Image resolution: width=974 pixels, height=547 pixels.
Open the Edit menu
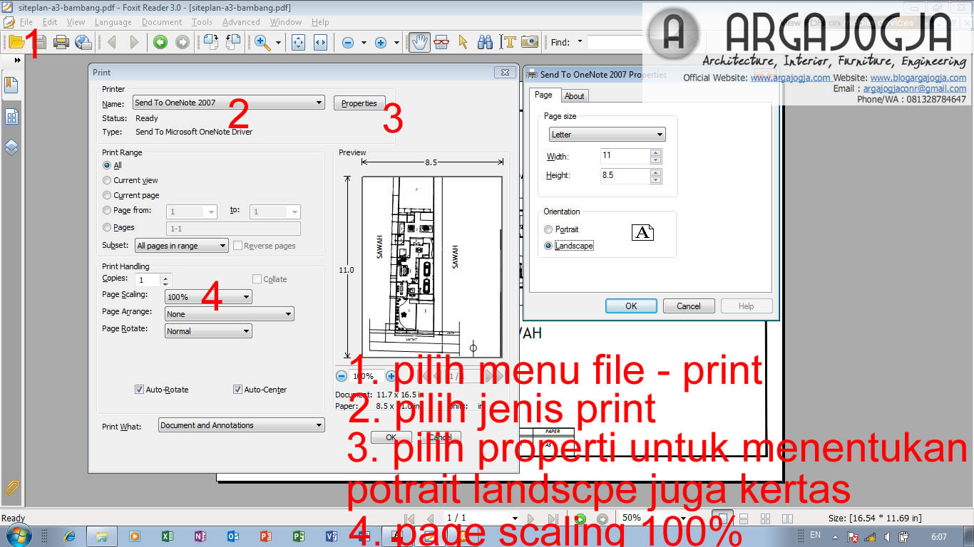[x=49, y=22]
